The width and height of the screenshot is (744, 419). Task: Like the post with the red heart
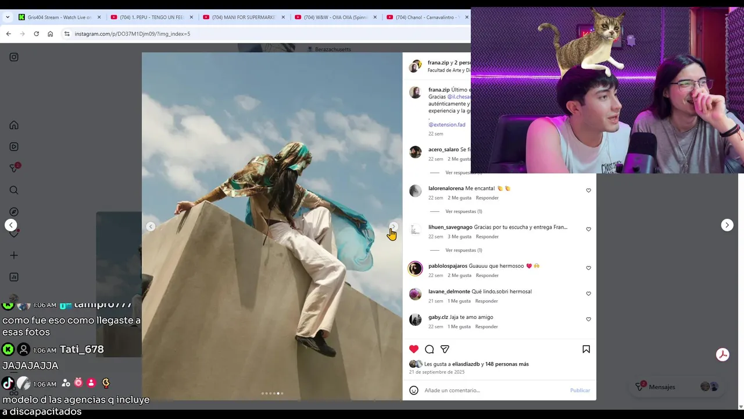(414, 349)
